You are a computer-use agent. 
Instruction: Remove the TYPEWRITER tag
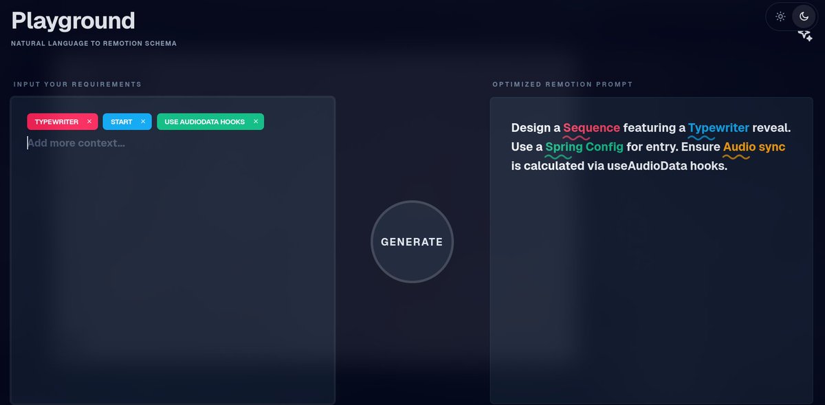click(x=89, y=122)
